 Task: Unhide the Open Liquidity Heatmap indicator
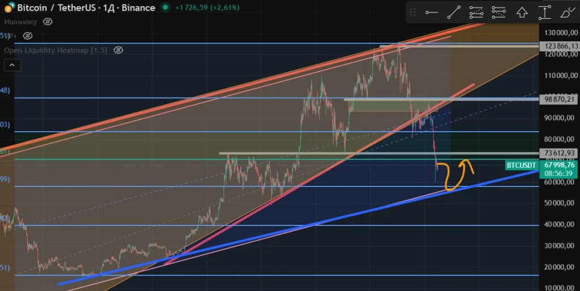118,50
